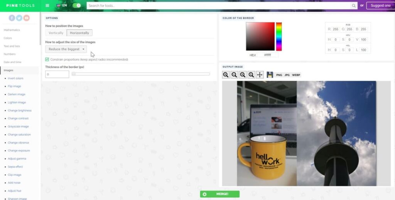Open the Text and lists category
This screenshot has height=200, width=395.
coord(12,46)
